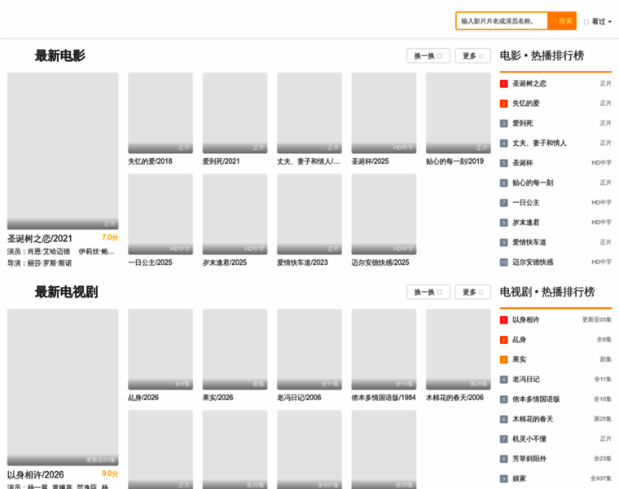Screen dimensions: 619x489
Task: Open the 以身相许/2026 featured poster
Action: click(x=63, y=387)
